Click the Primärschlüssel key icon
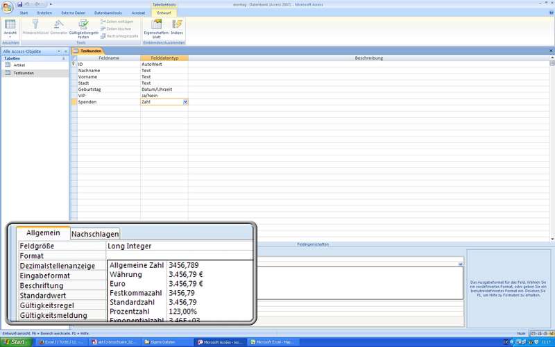 tap(34, 25)
